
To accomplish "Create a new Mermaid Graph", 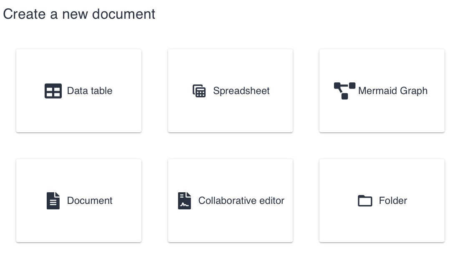I will 382,91.
